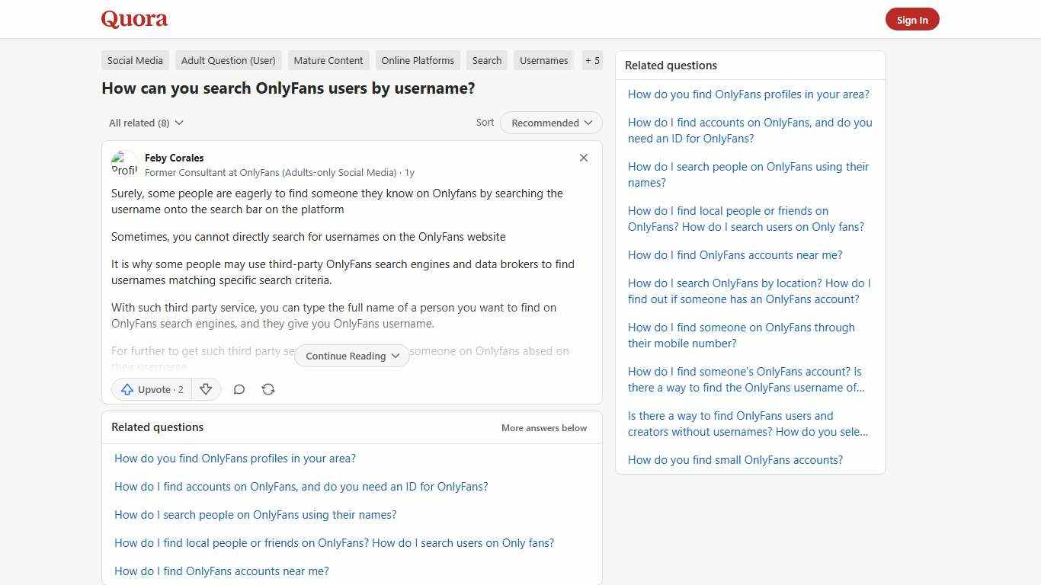Downvote Feby Corales's answer

[206, 389]
